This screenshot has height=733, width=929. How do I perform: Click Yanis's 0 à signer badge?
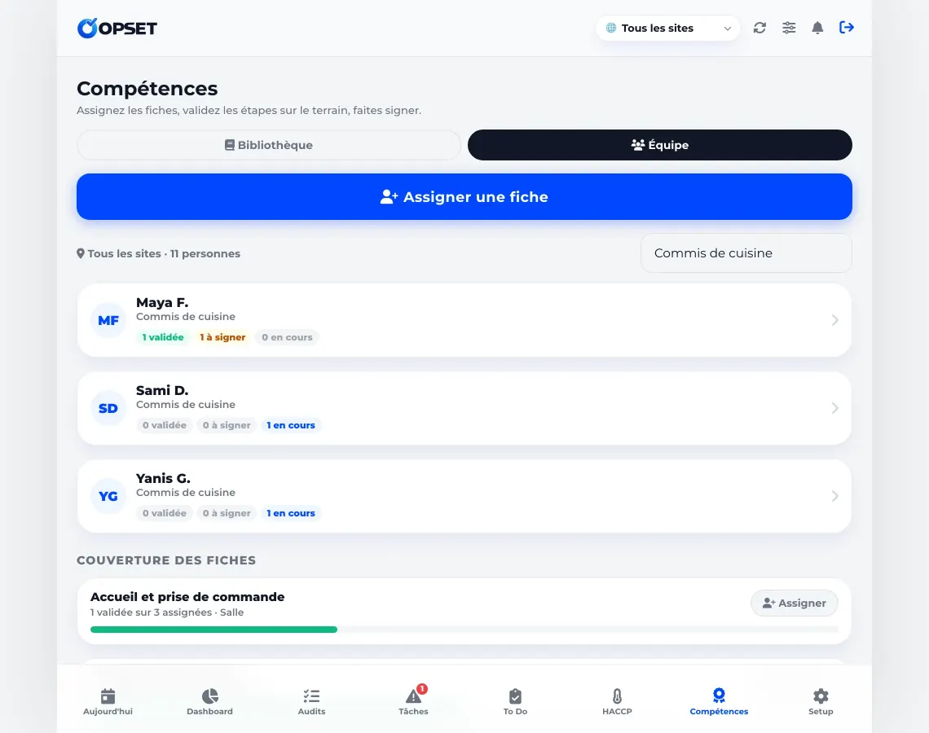click(227, 513)
